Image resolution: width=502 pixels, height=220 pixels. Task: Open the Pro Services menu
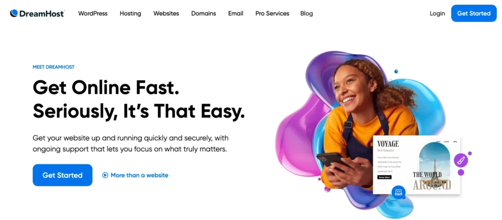[273, 13]
